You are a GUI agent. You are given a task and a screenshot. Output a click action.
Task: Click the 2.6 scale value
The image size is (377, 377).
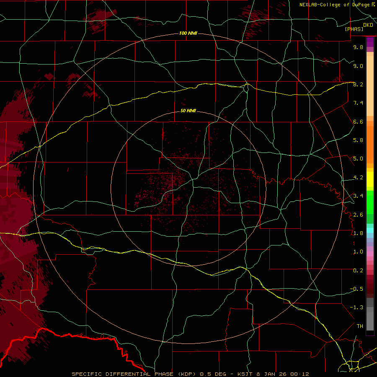click(x=358, y=215)
